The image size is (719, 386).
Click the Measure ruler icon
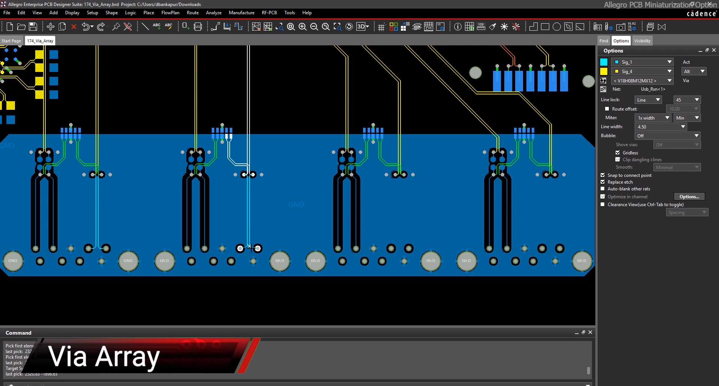coord(481,27)
